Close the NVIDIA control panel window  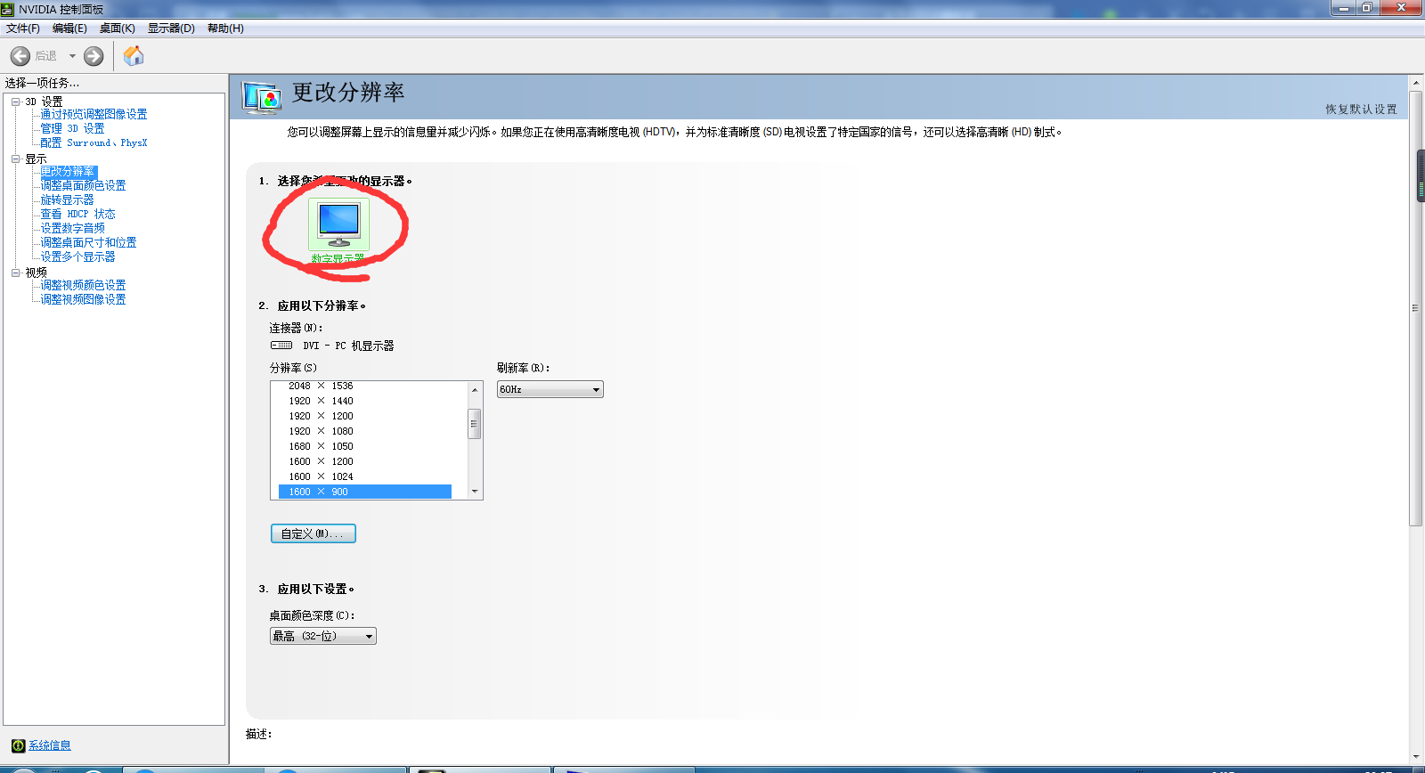pos(1402,8)
